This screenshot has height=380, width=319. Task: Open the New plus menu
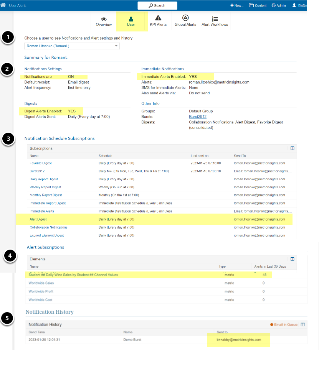[237, 5]
